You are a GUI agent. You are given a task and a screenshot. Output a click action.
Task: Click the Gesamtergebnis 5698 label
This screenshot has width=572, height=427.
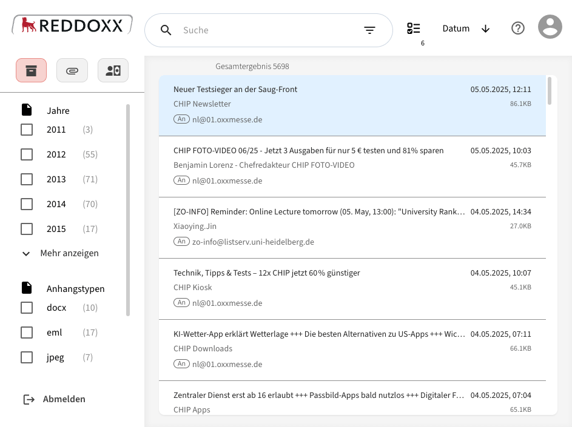252,66
